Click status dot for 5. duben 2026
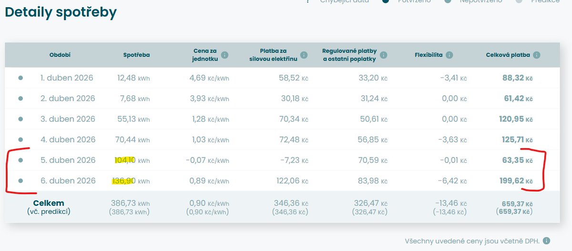This screenshot has height=251, width=572. tap(20, 160)
